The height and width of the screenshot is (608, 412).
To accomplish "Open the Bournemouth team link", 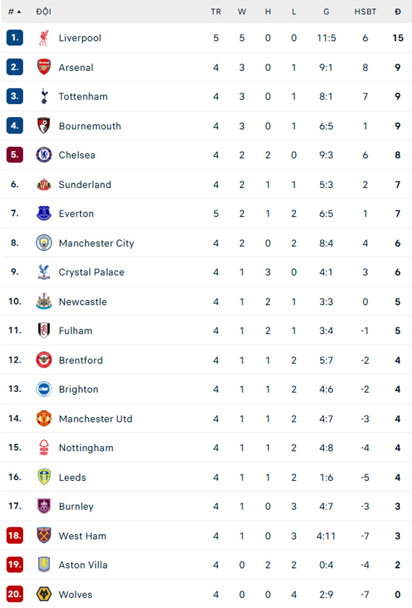I will 90,126.
